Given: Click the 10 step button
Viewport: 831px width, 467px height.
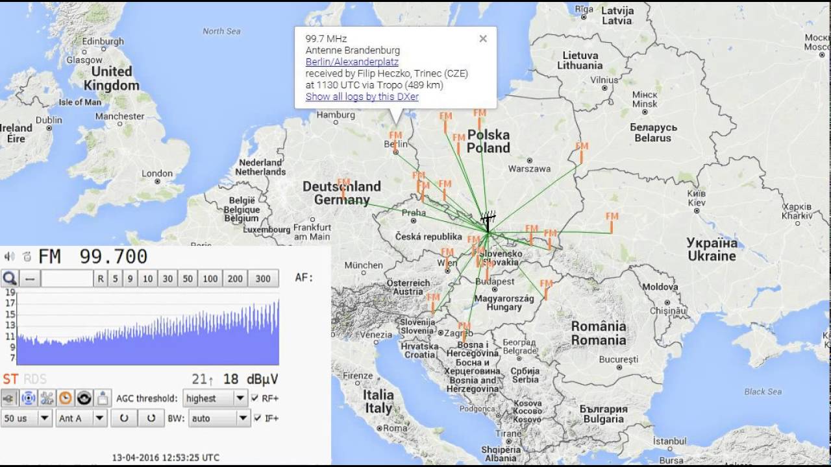Looking at the screenshot, I should 148,279.
